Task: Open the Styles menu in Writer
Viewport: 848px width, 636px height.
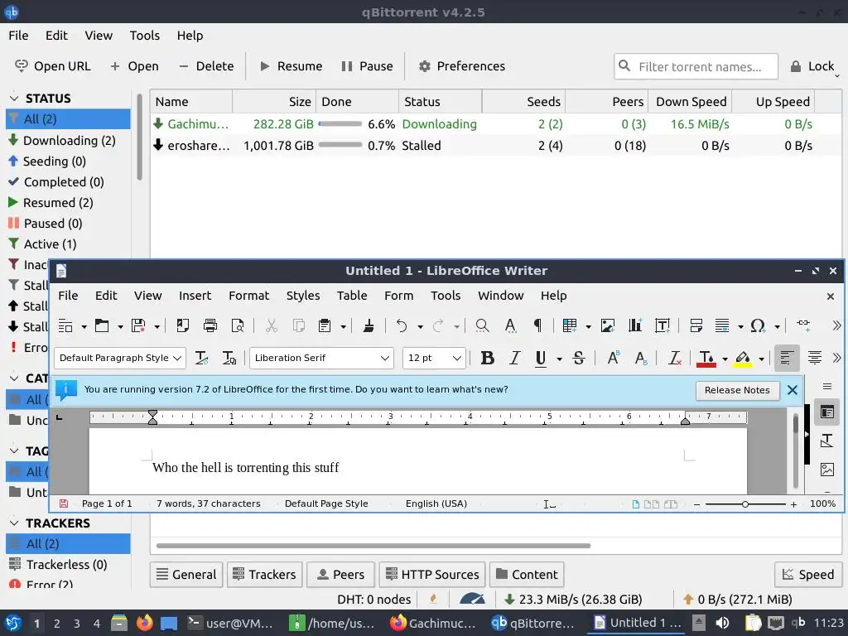Action: pyautogui.click(x=303, y=296)
